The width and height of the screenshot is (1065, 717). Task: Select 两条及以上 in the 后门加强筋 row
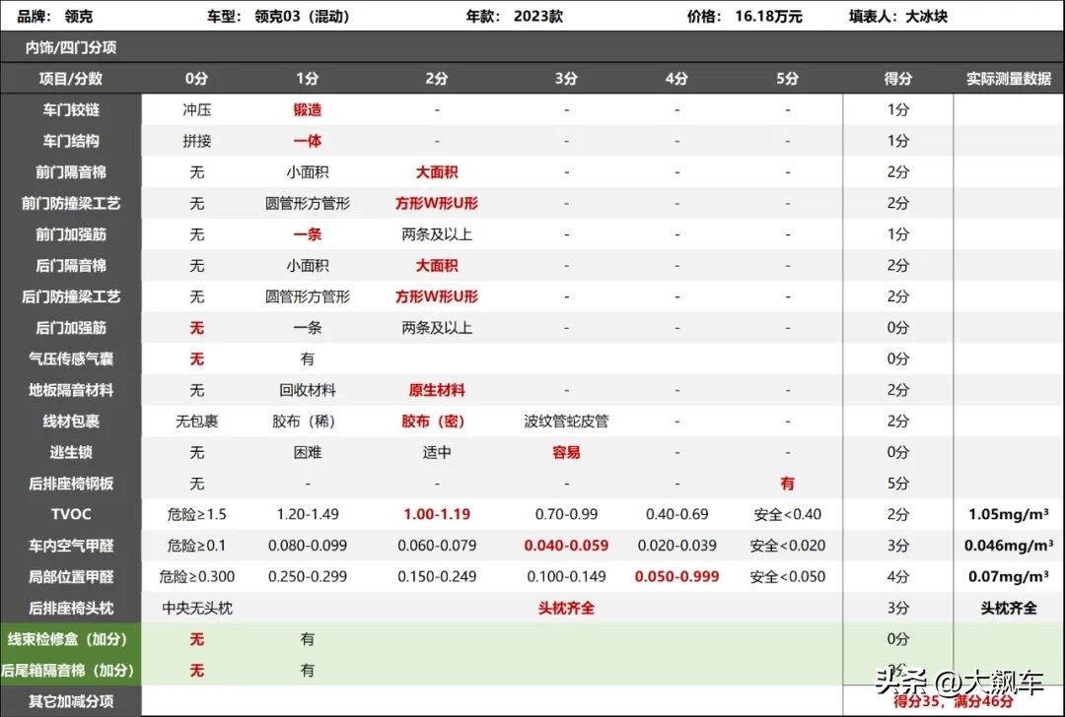[x=436, y=328]
